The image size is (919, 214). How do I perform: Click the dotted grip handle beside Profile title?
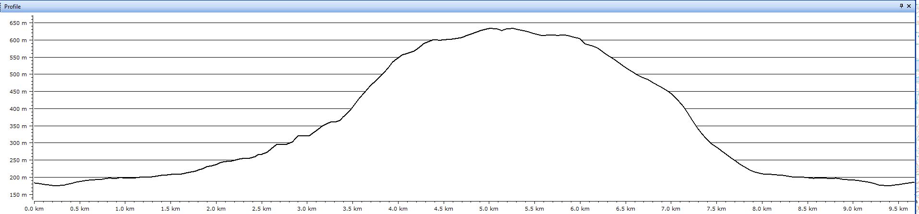pyautogui.click(x=1, y=7)
